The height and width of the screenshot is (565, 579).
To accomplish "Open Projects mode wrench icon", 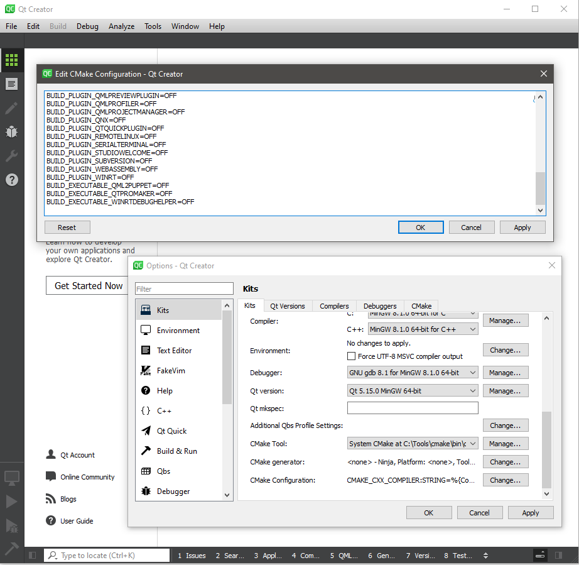I will click(x=11, y=155).
